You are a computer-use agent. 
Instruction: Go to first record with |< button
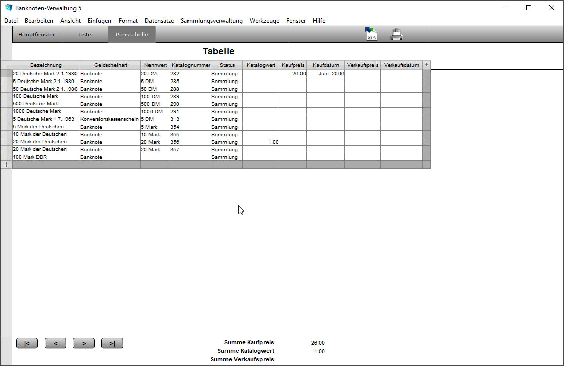click(x=27, y=343)
